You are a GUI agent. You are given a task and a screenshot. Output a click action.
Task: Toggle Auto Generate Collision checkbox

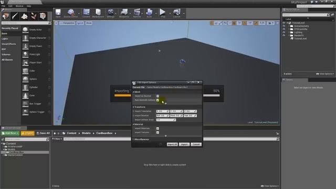tap(157, 100)
